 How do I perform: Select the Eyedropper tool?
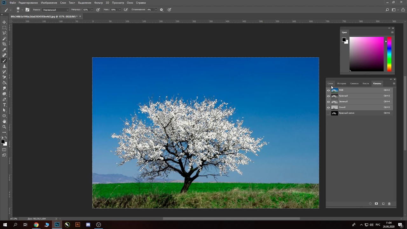4,50
